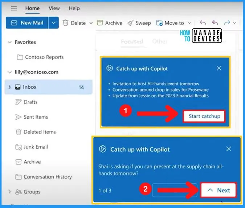The width and height of the screenshot is (245, 208).
Task: Click Copilot logo in lower catch-up card
Action: (103, 149)
